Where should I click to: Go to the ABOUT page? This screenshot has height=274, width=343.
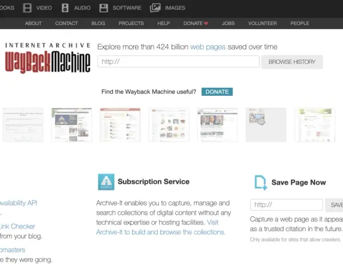click(x=33, y=23)
